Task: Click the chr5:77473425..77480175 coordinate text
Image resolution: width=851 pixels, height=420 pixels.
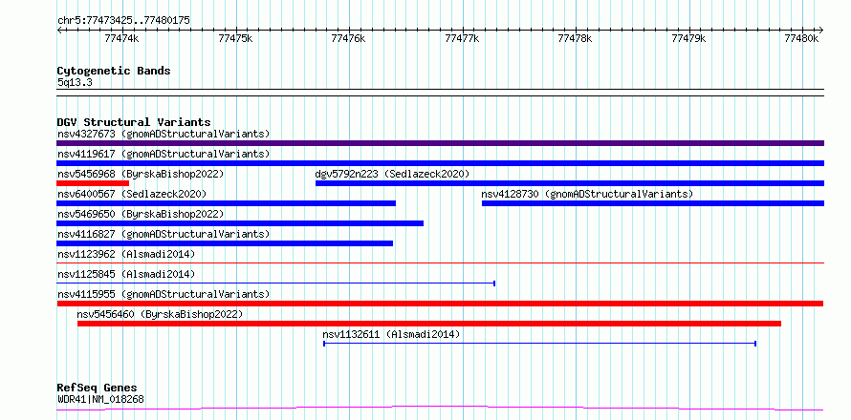Action: coord(123,21)
